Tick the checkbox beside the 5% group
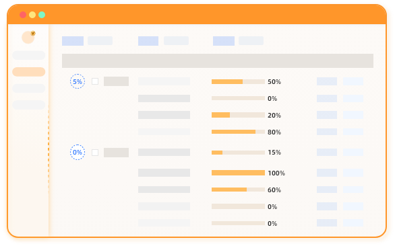395x246 pixels. click(95, 81)
